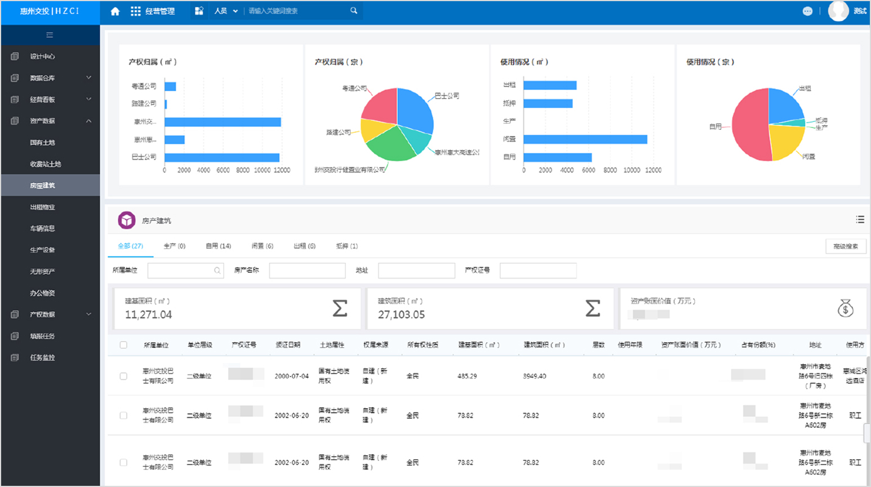Screen dimensions: 871x487
Task: Click the 房产名称 input field
Action: click(x=307, y=271)
